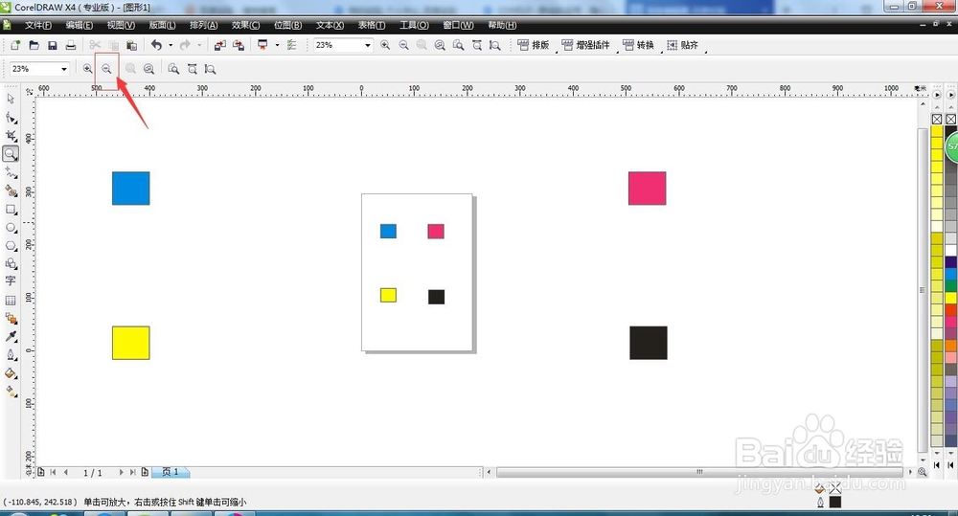Open the Application Launcher icon
Viewport: 958px width, 516px height.
262,45
